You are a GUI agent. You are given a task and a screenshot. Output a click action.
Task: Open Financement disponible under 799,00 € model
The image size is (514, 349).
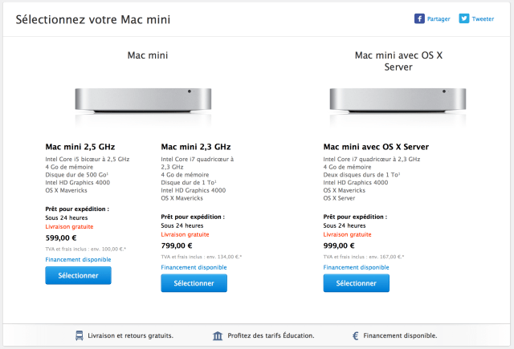194,267
